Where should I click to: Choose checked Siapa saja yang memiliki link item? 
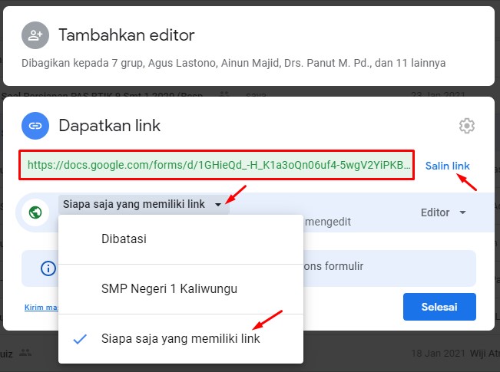click(180, 338)
